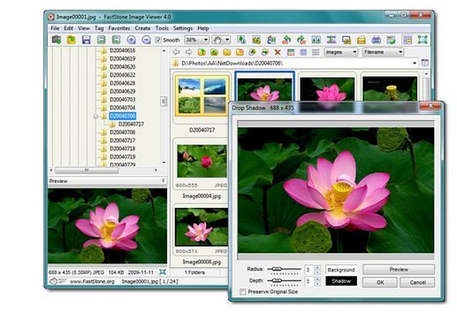Click the Depth slider
Image resolution: width=457 pixels, height=313 pixels.
pyautogui.click(x=284, y=281)
